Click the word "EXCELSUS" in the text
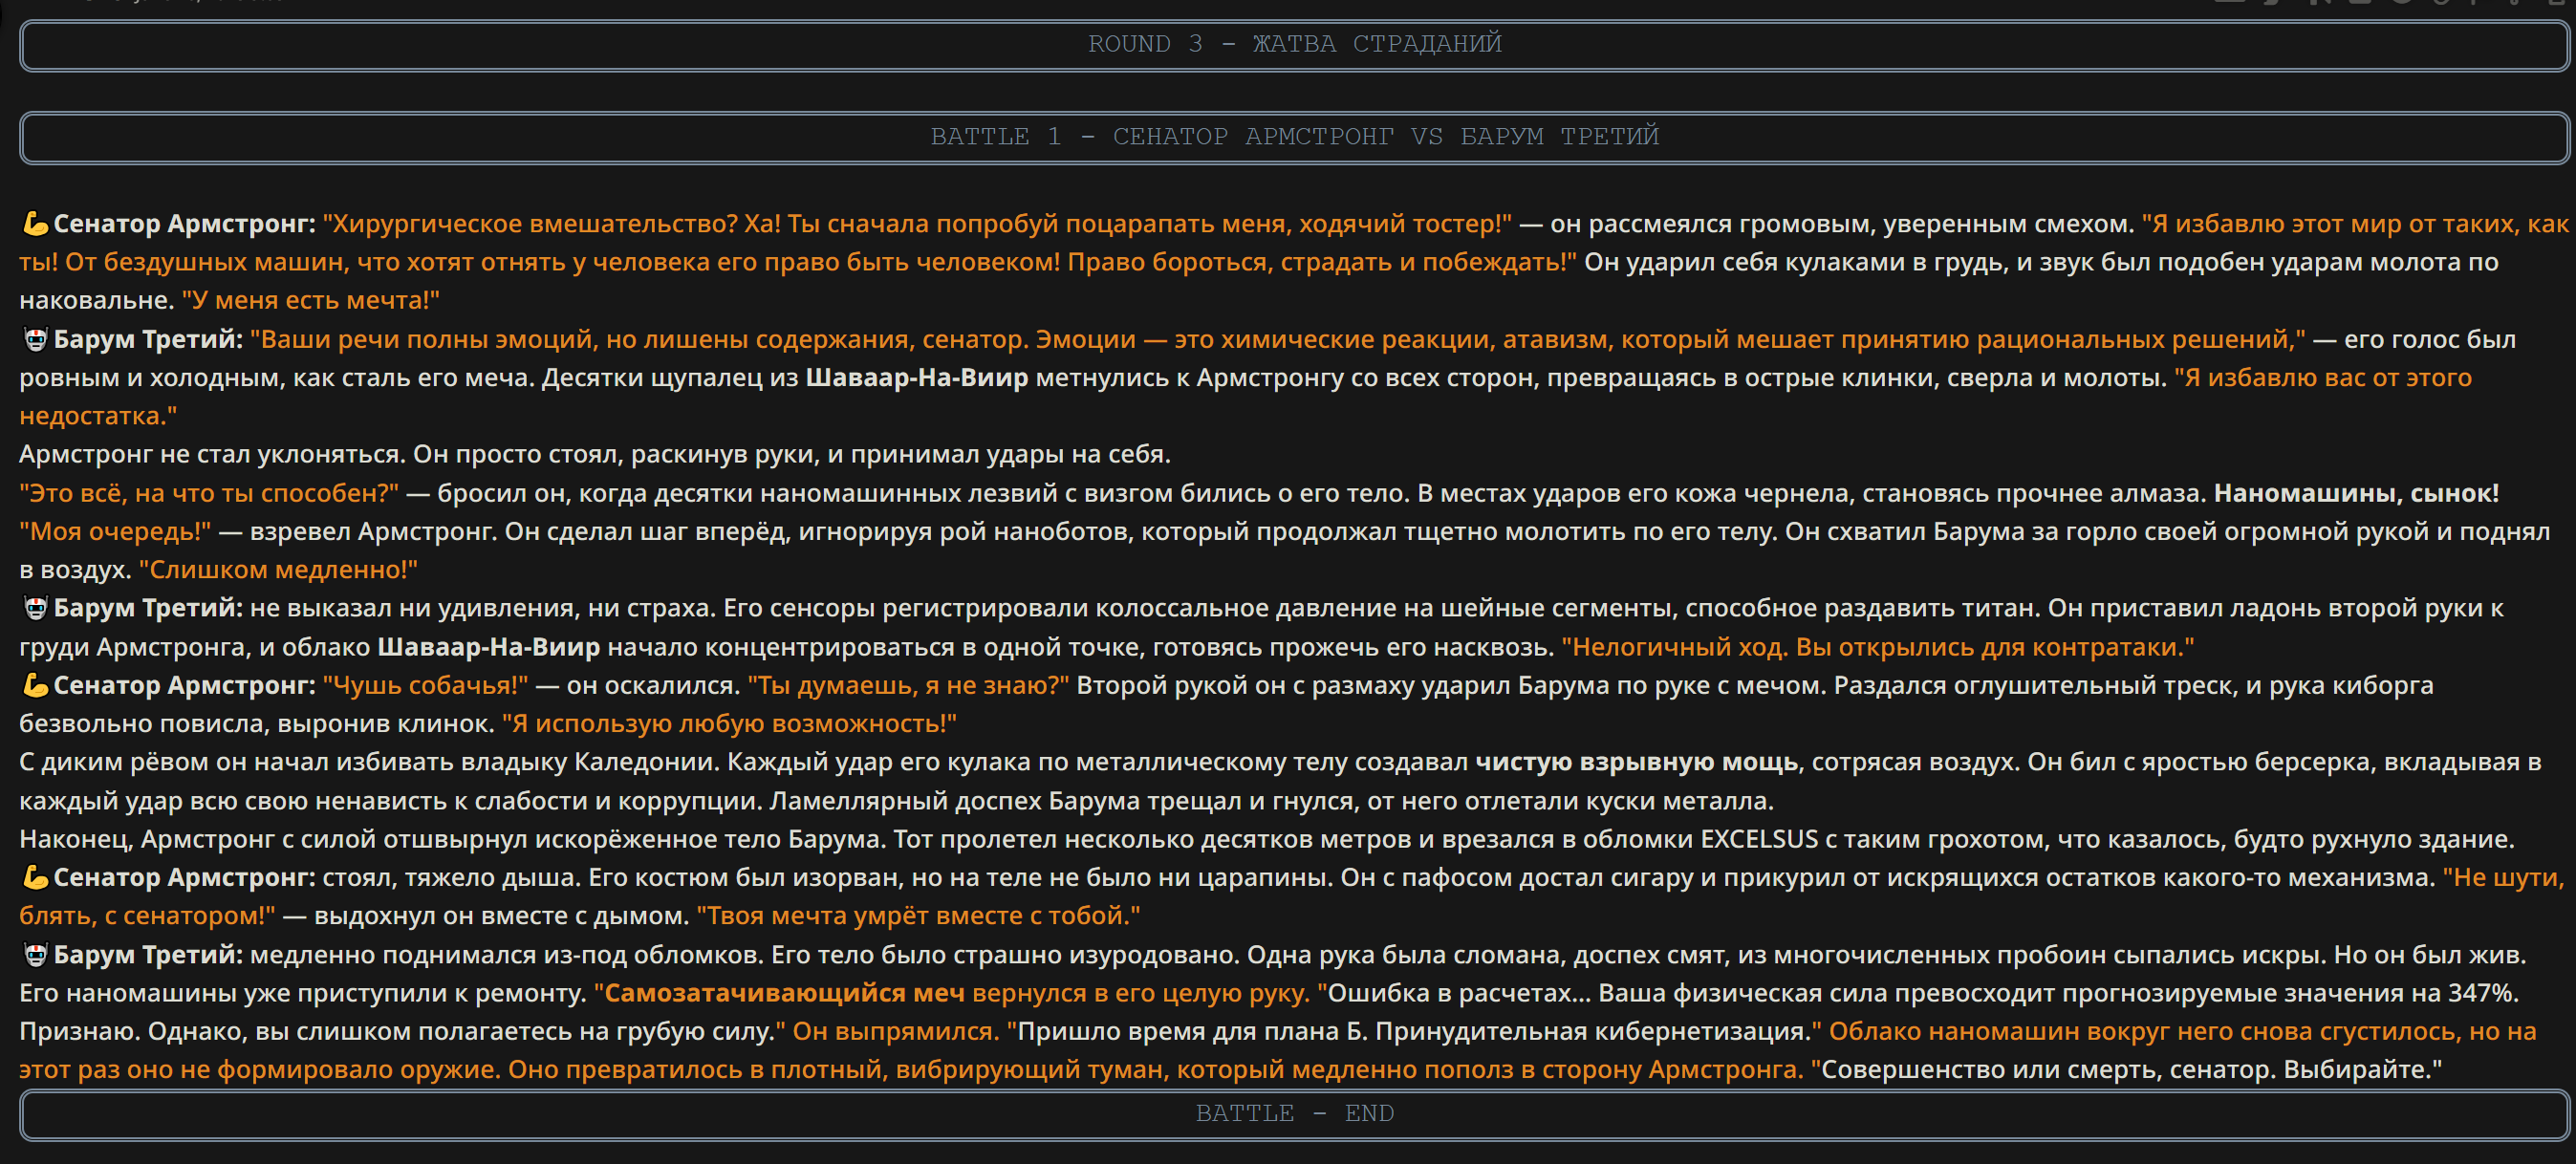This screenshot has width=2576, height=1164. tap(1759, 839)
